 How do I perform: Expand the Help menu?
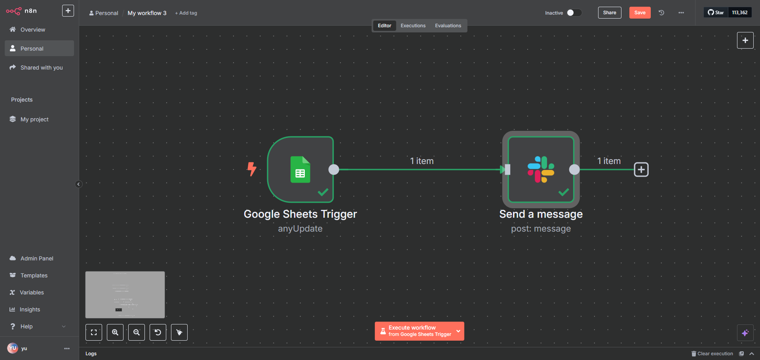39,326
